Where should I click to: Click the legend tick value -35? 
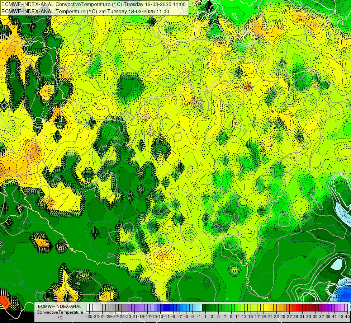pos(89,317)
